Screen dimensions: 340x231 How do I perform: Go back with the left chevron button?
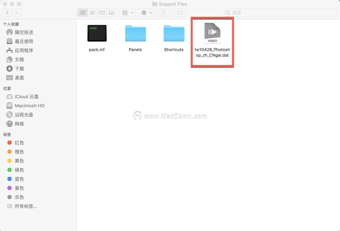pos(7,13)
